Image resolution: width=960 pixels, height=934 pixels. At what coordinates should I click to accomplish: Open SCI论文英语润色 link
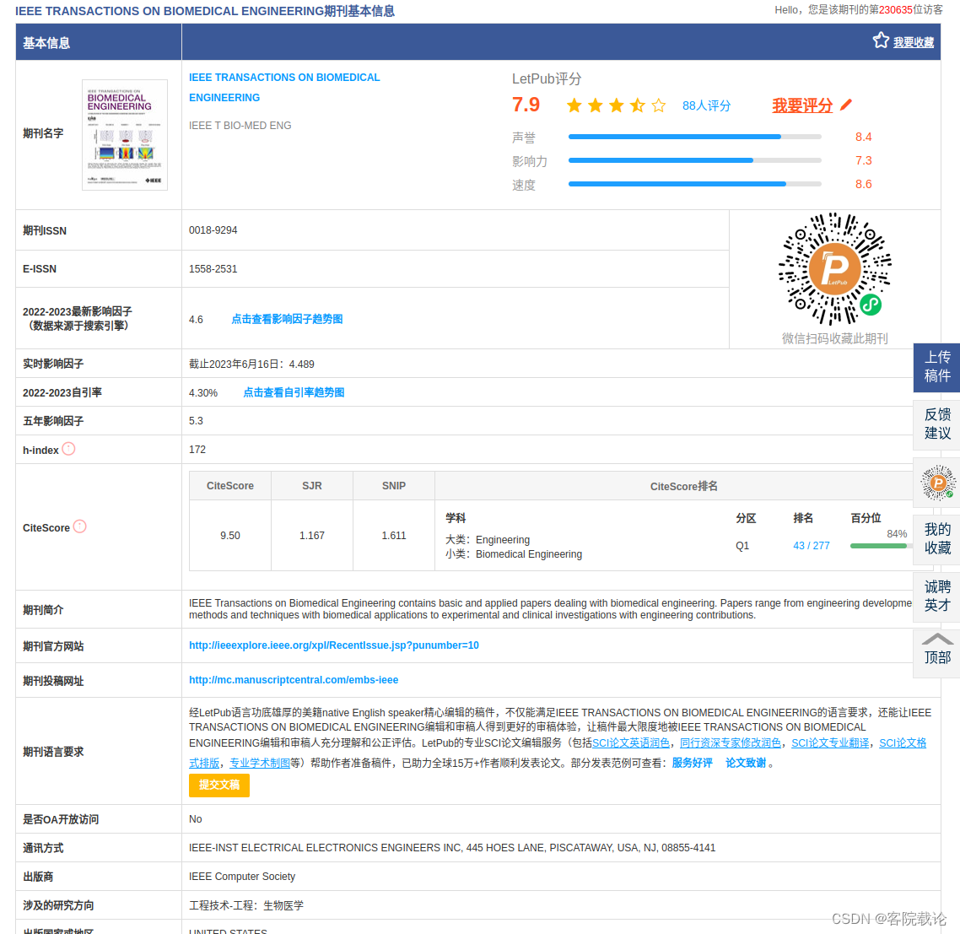click(631, 743)
